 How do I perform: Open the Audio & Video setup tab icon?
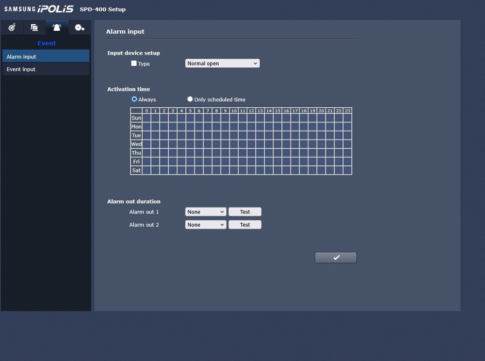(12, 27)
